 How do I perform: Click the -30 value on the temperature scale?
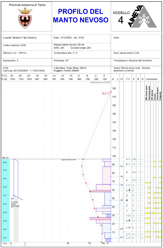(11, 76)
